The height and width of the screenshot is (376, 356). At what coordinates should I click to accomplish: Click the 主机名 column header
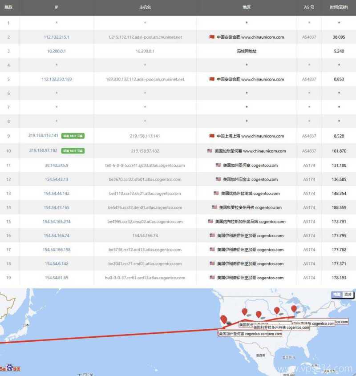145,8
